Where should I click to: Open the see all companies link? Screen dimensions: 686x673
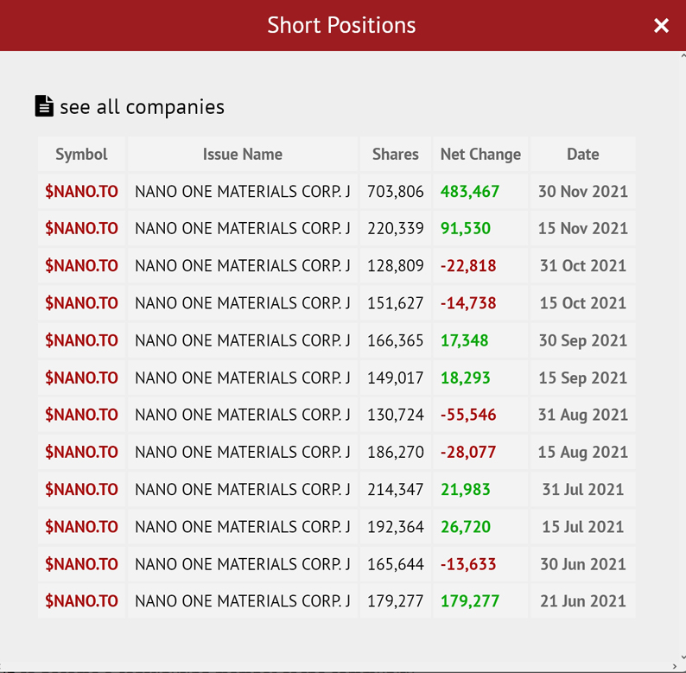[143, 107]
